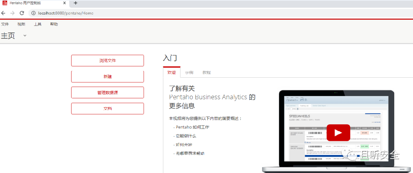Switch to the 欢迎 tab
Image resolution: width=413 pixels, height=173 pixels.
171,72
